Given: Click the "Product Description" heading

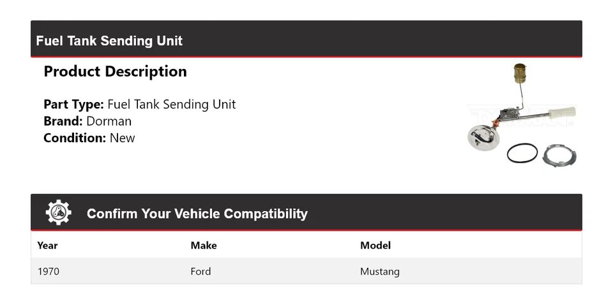Looking at the screenshot, I should [x=115, y=71].
